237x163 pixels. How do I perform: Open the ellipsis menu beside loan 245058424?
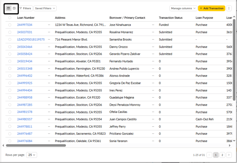point(49,54)
